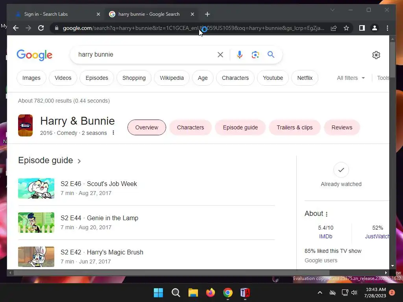Open the About section three-dot menu

pyautogui.click(x=327, y=214)
